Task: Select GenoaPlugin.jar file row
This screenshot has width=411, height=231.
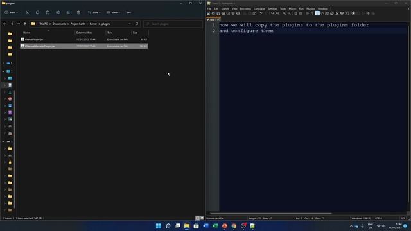Action: pyautogui.click(x=84, y=40)
